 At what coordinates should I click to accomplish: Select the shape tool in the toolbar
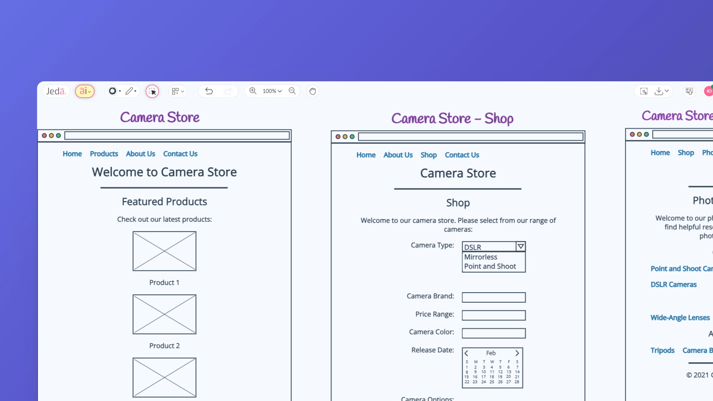113,91
